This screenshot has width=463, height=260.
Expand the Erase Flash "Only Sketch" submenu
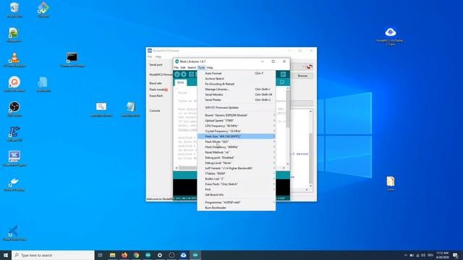[237, 184]
